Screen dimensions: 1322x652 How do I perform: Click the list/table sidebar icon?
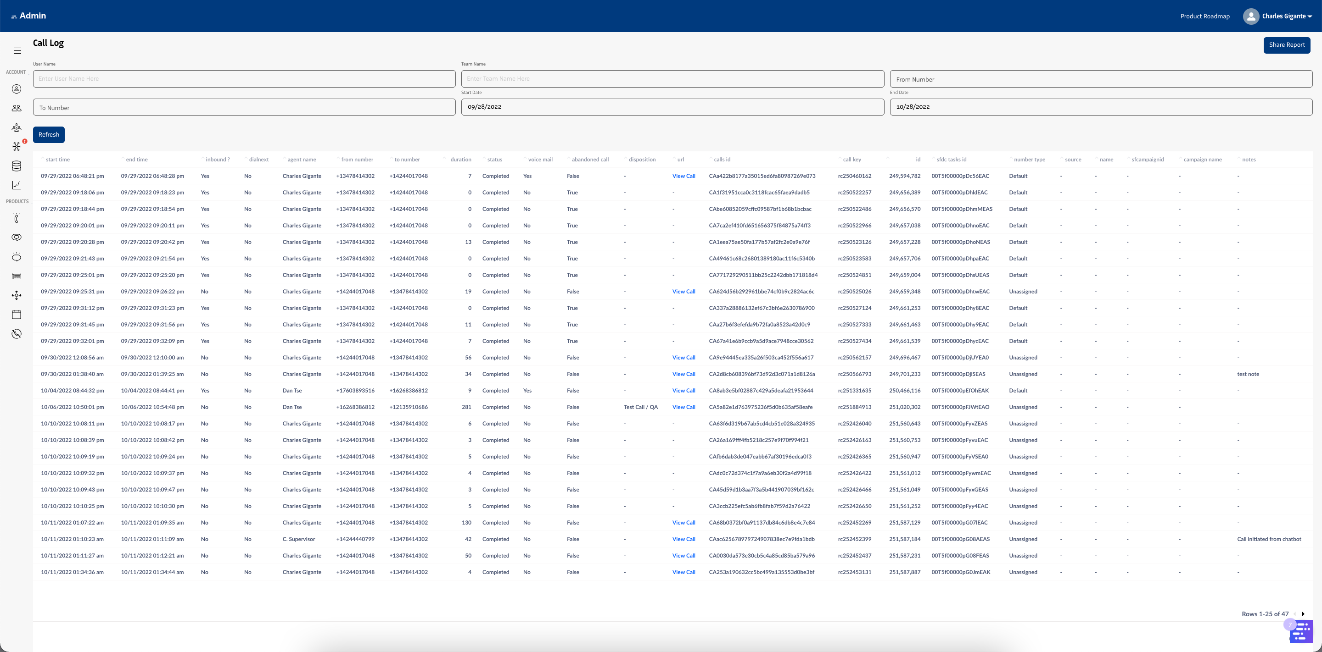17,276
